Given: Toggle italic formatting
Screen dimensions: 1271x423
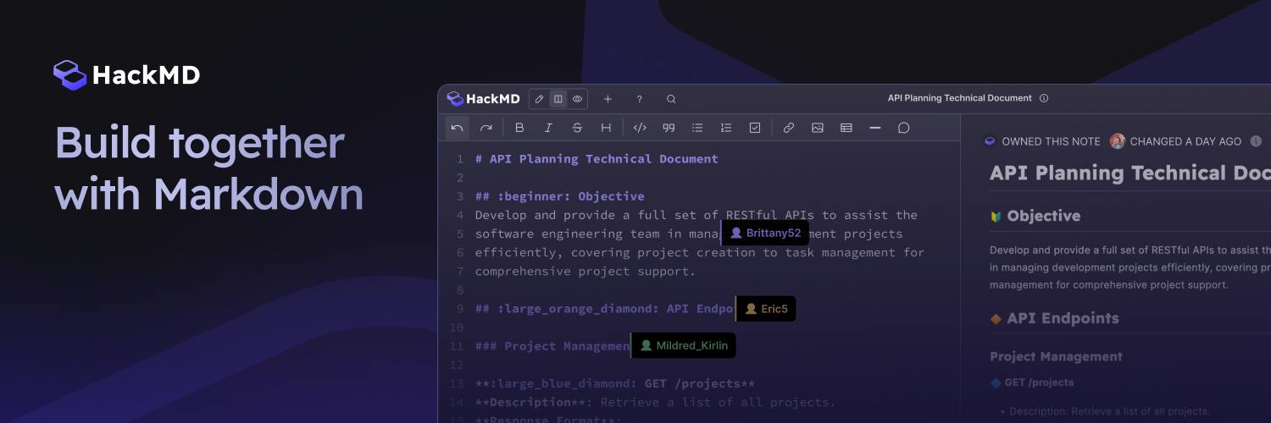Looking at the screenshot, I should [548, 128].
